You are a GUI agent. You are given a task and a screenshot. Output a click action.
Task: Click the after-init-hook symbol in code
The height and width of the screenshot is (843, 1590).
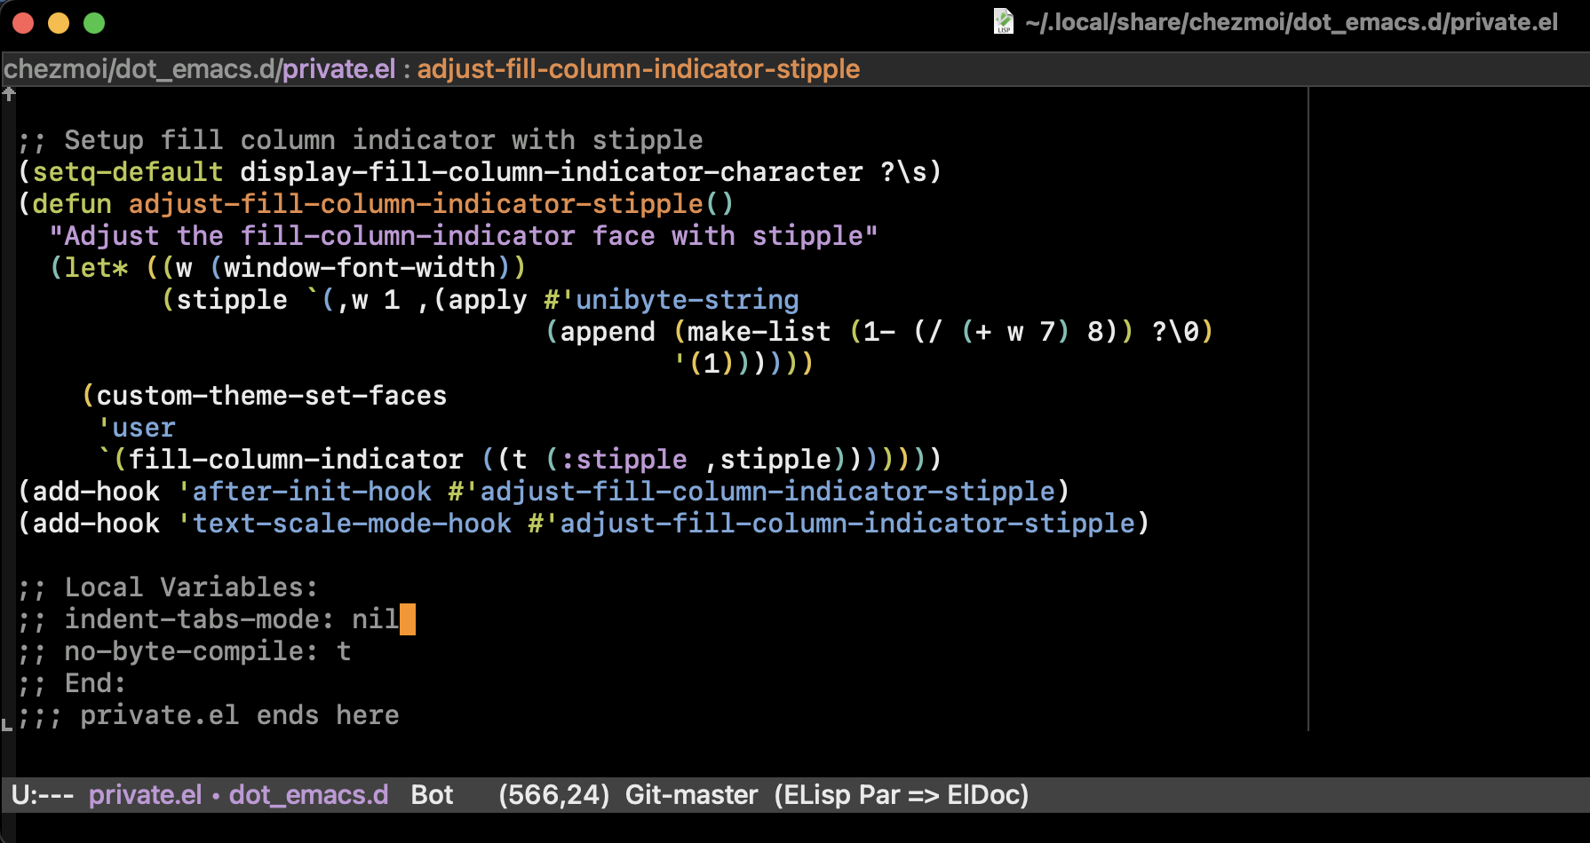(311, 492)
